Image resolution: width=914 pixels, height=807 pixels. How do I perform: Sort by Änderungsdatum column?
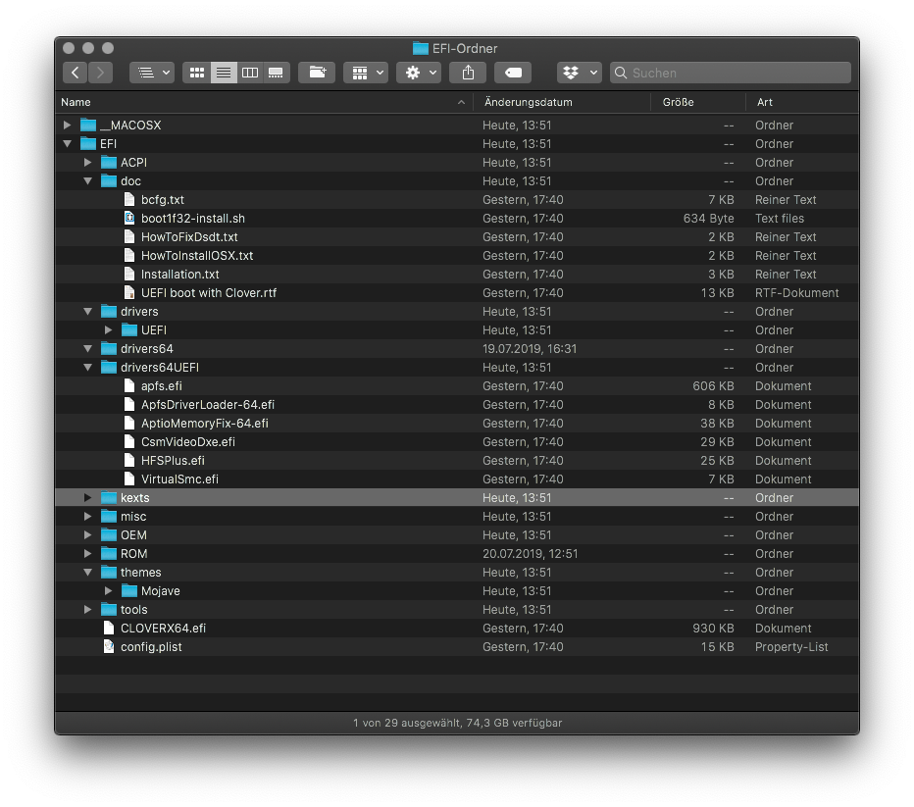coord(528,102)
